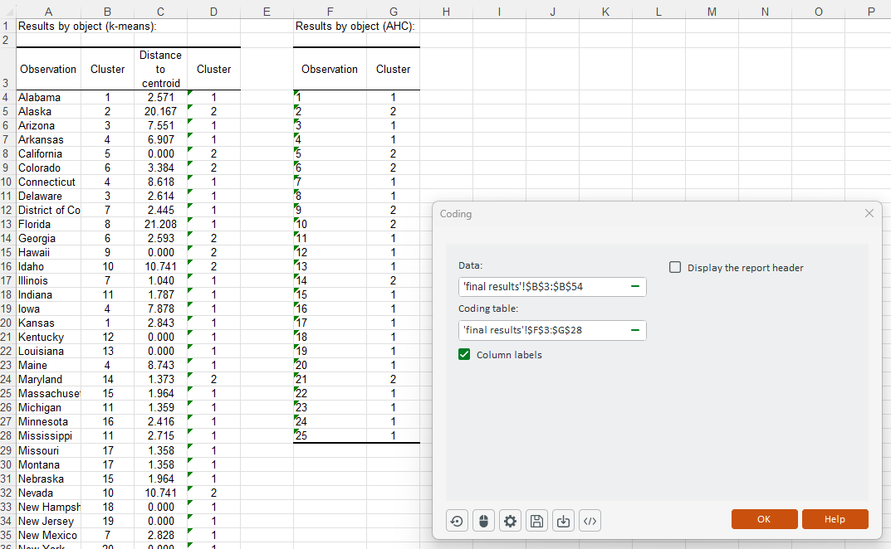The height and width of the screenshot is (549, 891).
Task: Click the 'Distance to centroid' header cell
Action: point(160,69)
